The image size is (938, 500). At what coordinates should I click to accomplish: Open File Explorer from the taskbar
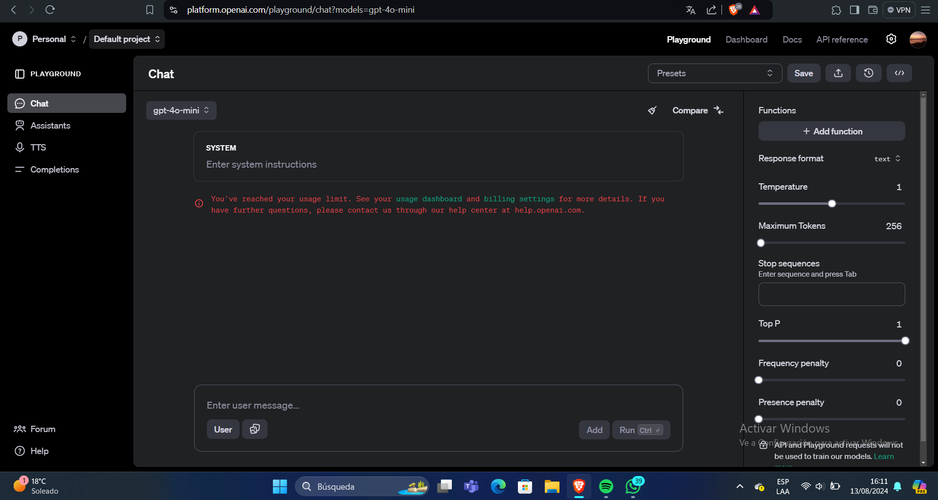[552, 486]
